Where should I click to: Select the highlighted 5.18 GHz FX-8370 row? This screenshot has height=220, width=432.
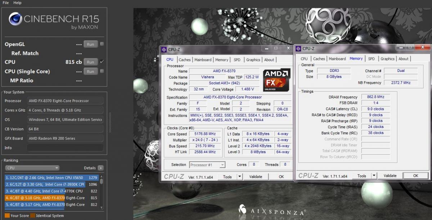coord(51,198)
